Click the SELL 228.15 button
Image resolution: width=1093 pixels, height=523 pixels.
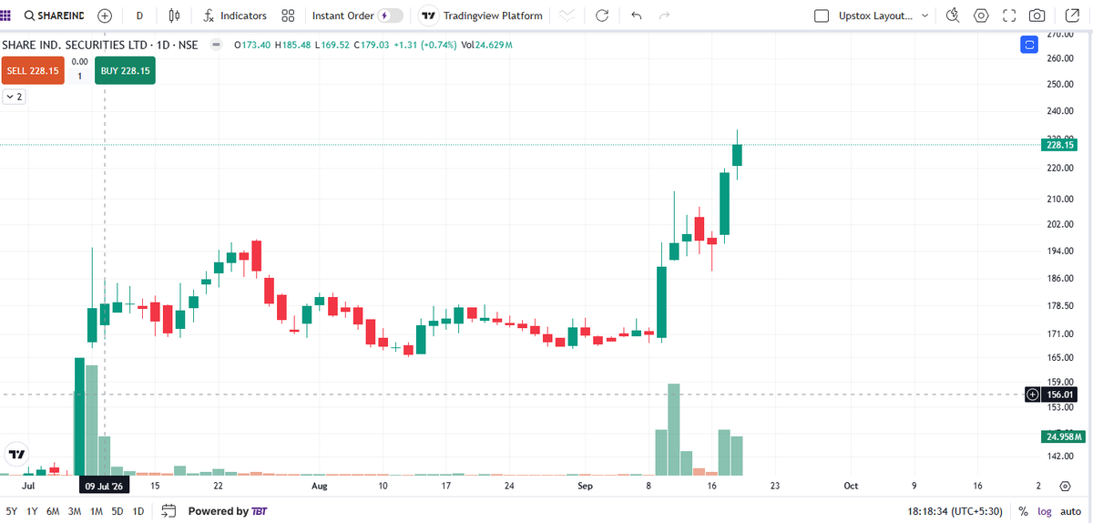(33, 70)
